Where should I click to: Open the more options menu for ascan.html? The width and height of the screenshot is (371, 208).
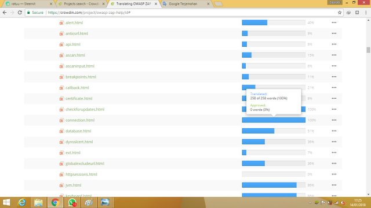pos(334,55)
